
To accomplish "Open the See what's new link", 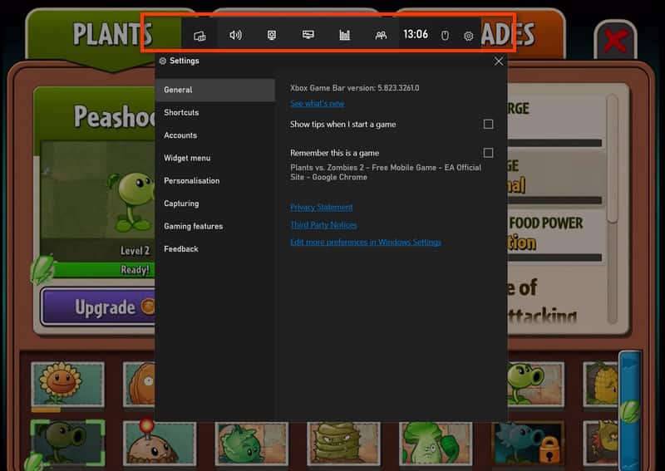I will click(x=318, y=104).
